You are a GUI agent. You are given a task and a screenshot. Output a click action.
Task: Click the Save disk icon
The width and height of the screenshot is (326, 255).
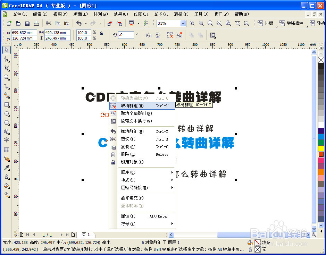[27, 23]
